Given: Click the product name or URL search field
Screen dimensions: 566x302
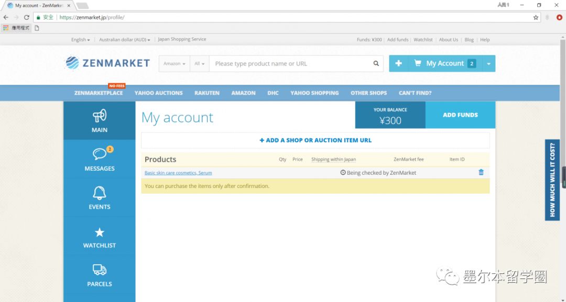Looking at the screenshot, I should click(290, 63).
